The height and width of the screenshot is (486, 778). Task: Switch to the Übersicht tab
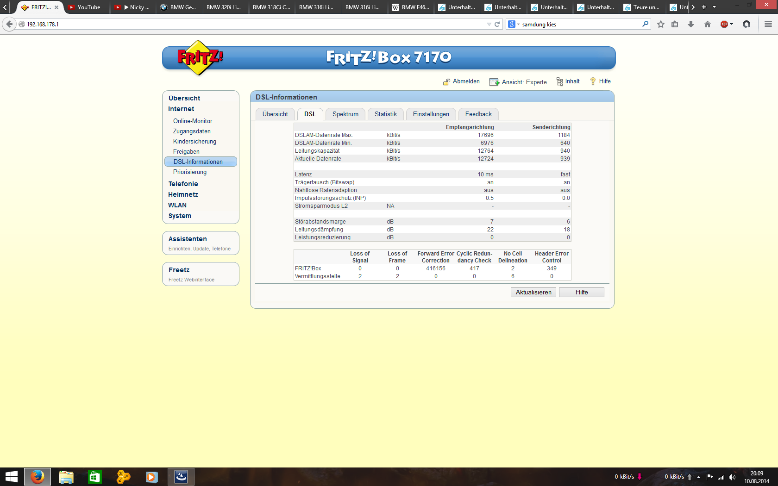click(x=275, y=114)
